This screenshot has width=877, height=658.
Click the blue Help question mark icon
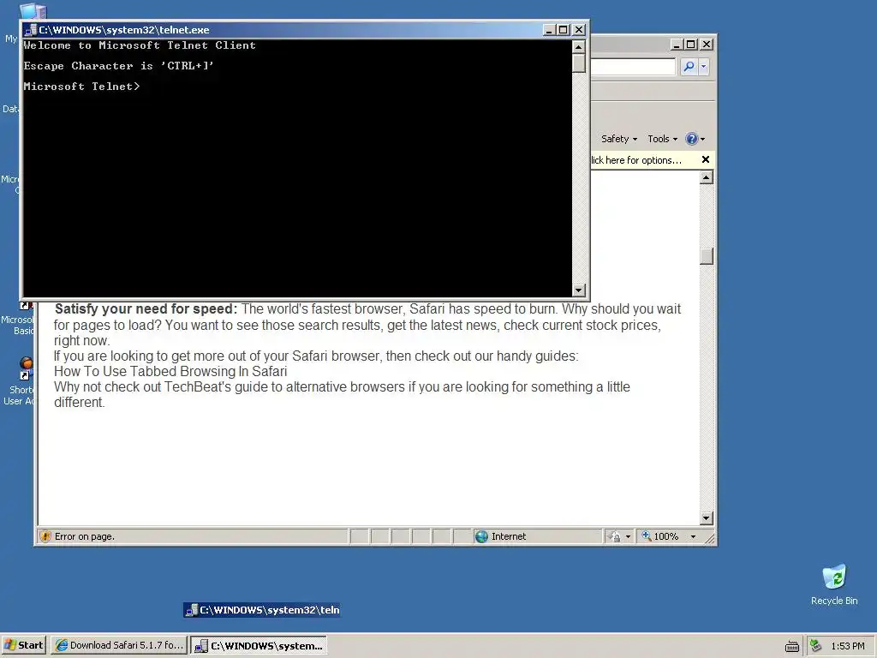coord(692,139)
